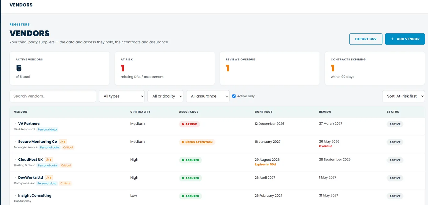Image resolution: width=428 pixels, height=205 pixels.
Task: Click the warning badge beside CloudHost UK
Action: (x=49, y=160)
